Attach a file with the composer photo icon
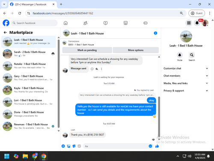This screenshot has height=161, width=214. (x=68, y=146)
